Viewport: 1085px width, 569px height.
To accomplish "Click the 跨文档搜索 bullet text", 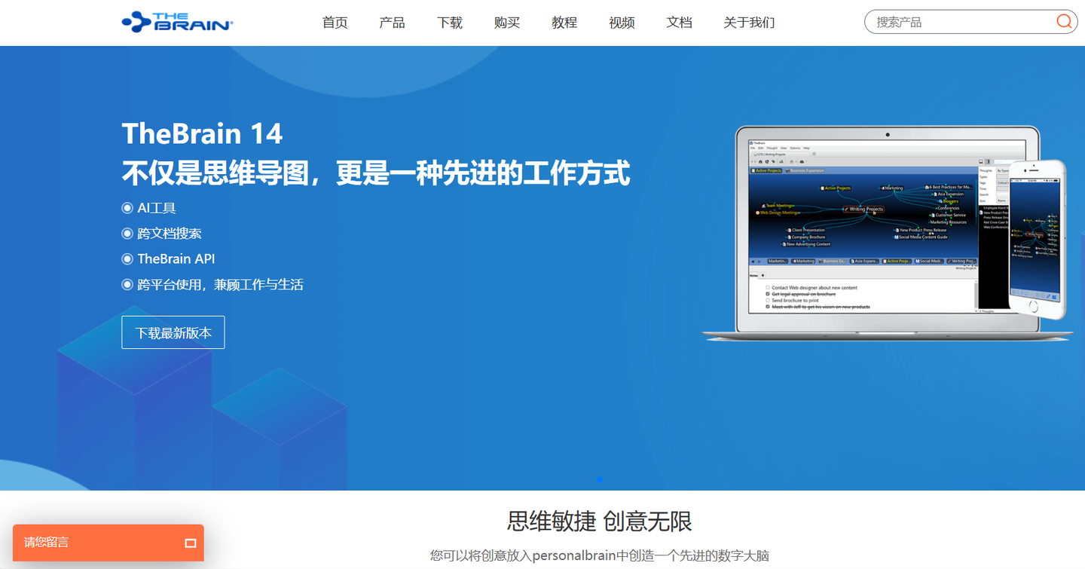I will pyautogui.click(x=170, y=234).
